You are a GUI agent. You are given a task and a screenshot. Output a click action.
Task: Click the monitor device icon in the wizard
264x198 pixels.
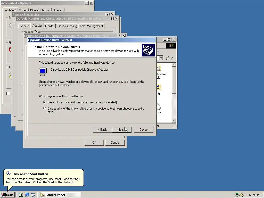click(x=43, y=72)
